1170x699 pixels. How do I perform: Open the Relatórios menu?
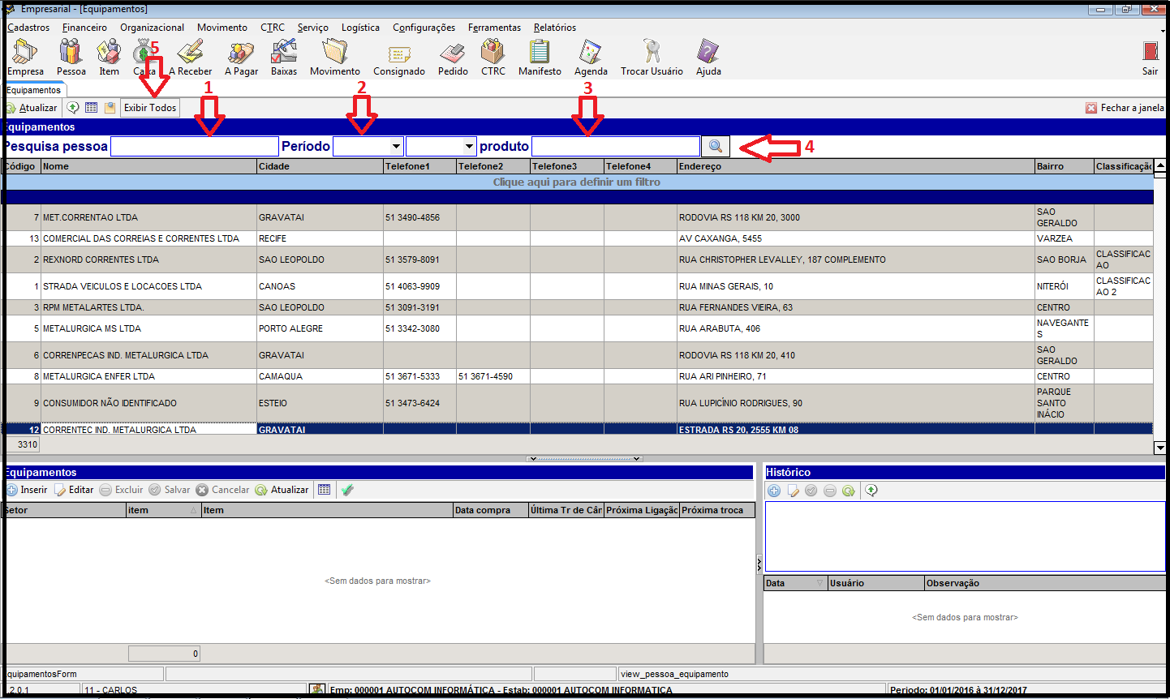coord(554,28)
